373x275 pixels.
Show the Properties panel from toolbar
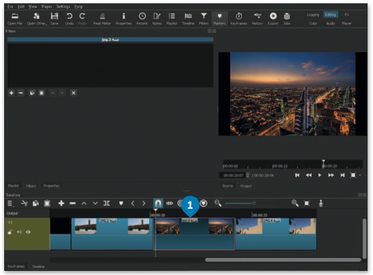pyautogui.click(x=124, y=19)
